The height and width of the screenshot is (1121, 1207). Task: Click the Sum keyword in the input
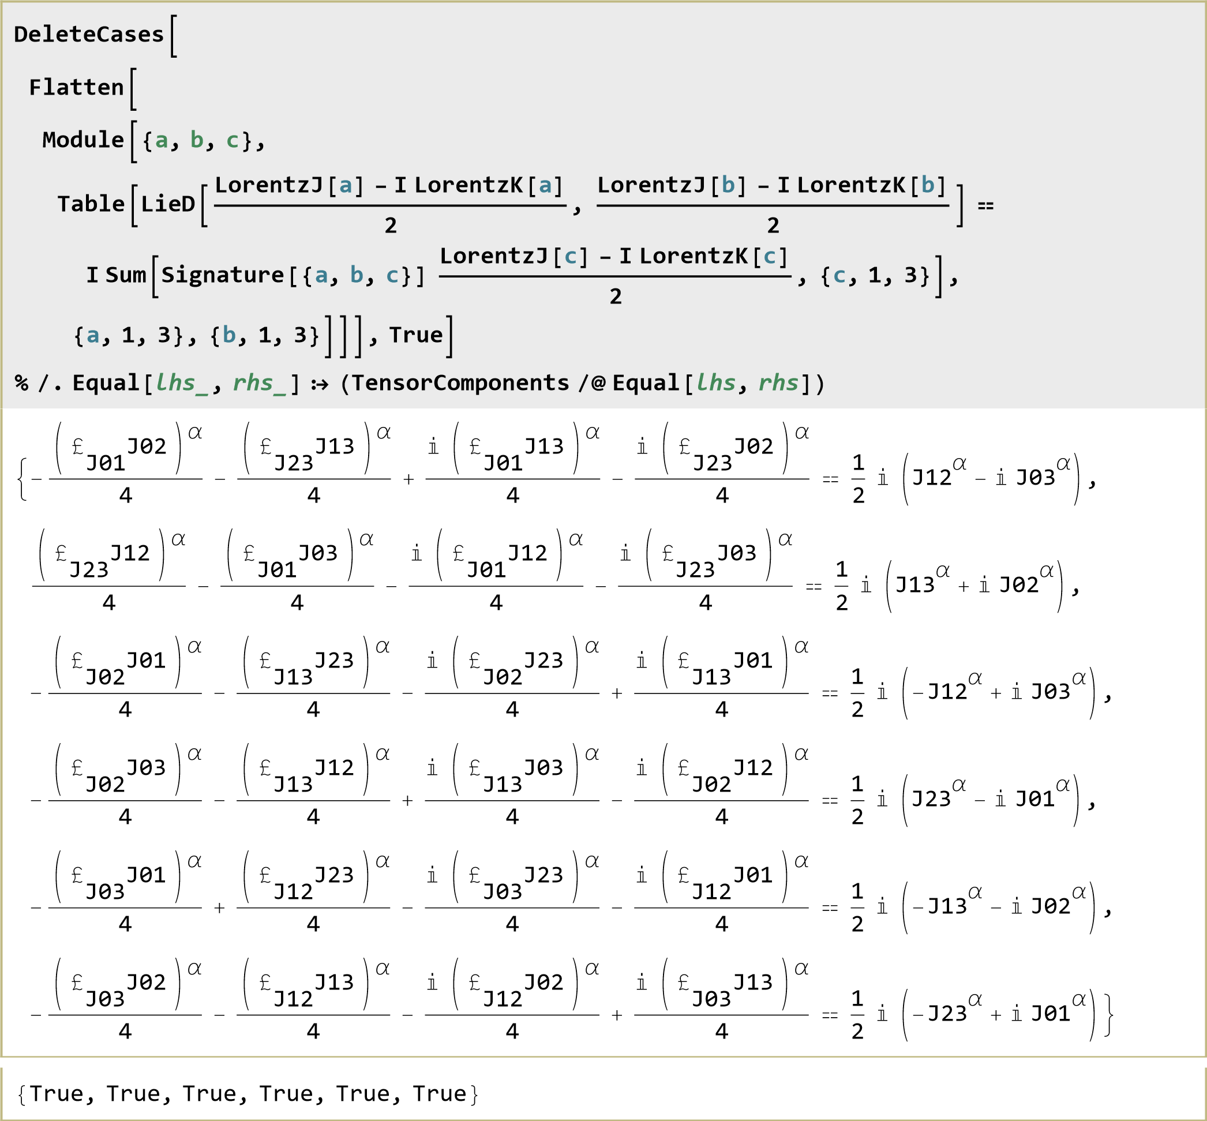(126, 275)
